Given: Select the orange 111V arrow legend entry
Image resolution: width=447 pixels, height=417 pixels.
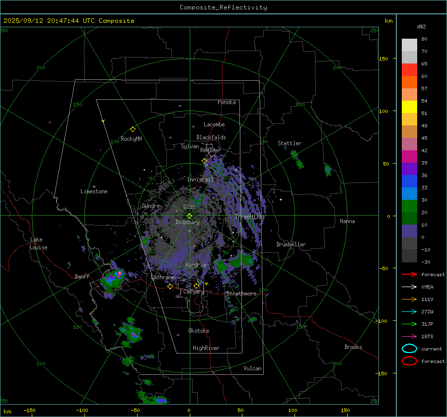Looking at the screenshot, I should 409,299.
